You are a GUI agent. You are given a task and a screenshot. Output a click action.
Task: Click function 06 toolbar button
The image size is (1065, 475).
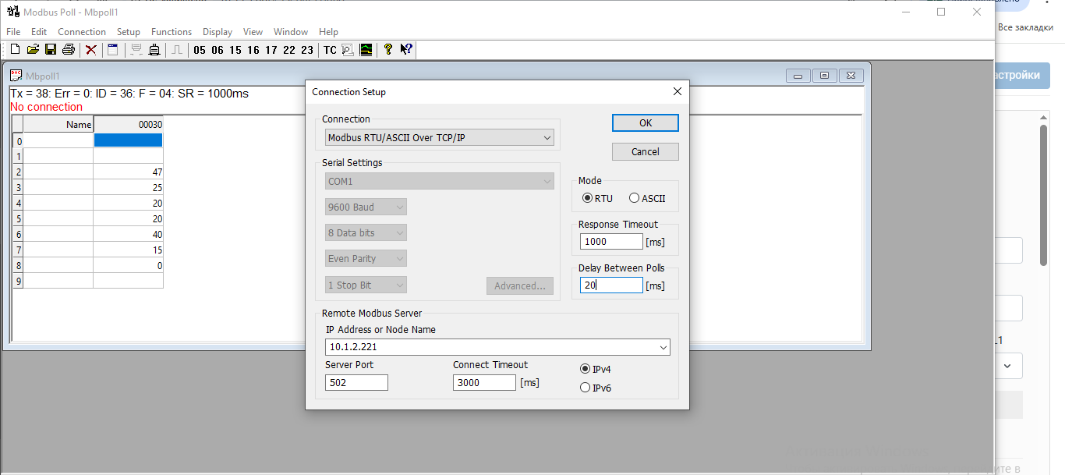coord(218,50)
